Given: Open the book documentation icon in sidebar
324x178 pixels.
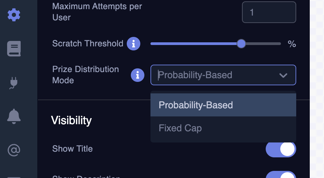Looking at the screenshot, I should pyautogui.click(x=14, y=48).
